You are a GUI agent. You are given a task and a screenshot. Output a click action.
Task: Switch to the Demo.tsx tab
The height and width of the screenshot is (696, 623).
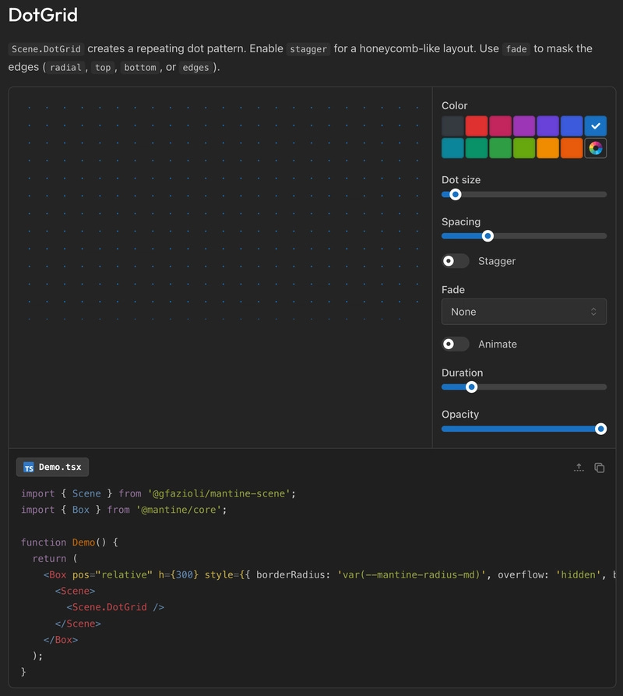coord(52,467)
